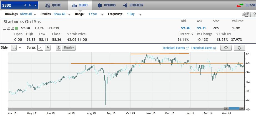Click the pop-out window icon
The image size is (256, 116).
(x=247, y=14)
